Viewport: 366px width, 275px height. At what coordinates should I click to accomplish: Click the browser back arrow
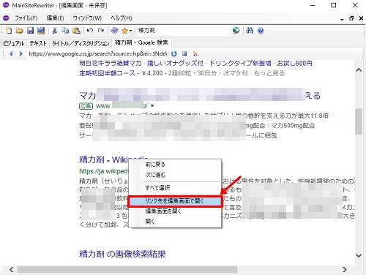(x=11, y=53)
